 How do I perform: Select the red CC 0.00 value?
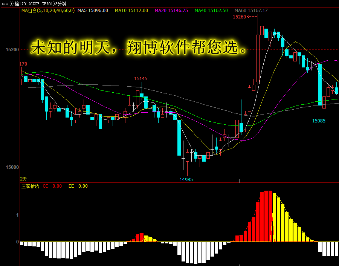click(x=52, y=186)
